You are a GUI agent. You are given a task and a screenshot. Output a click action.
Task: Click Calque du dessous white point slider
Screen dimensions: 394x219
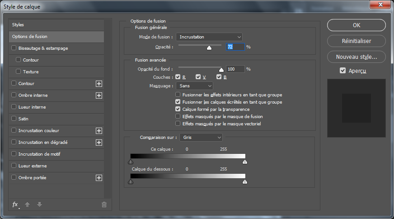(x=245, y=181)
